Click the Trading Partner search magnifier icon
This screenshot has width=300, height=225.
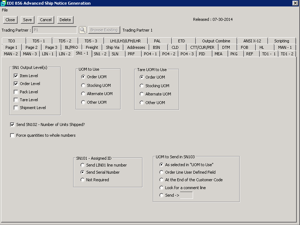pyautogui.click(x=83, y=30)
